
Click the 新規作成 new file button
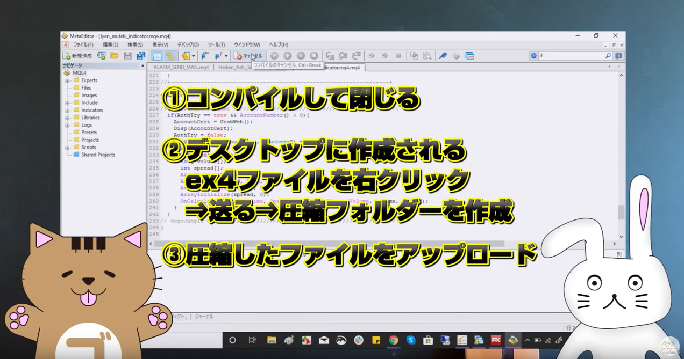77,56
